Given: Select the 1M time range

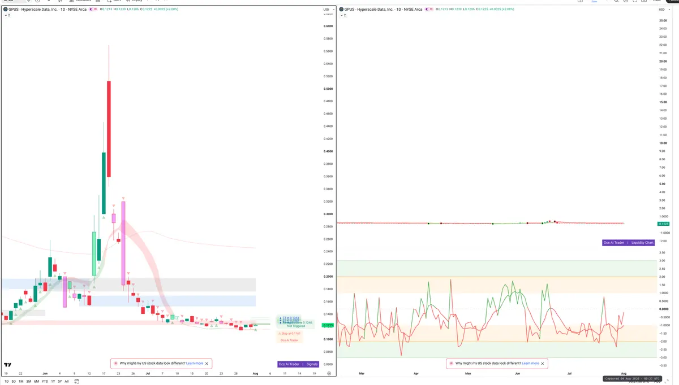Looking at the screenshot, I should [21, 382].
